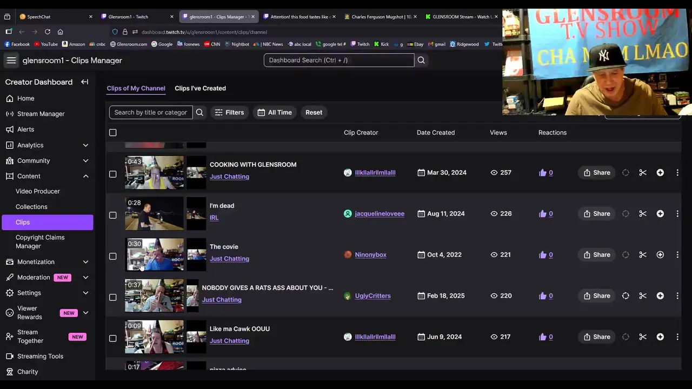This screenshot has width=692, height=389.
Task: Open clip creator jacquelineloveee profile link
Action: (380, 214)
